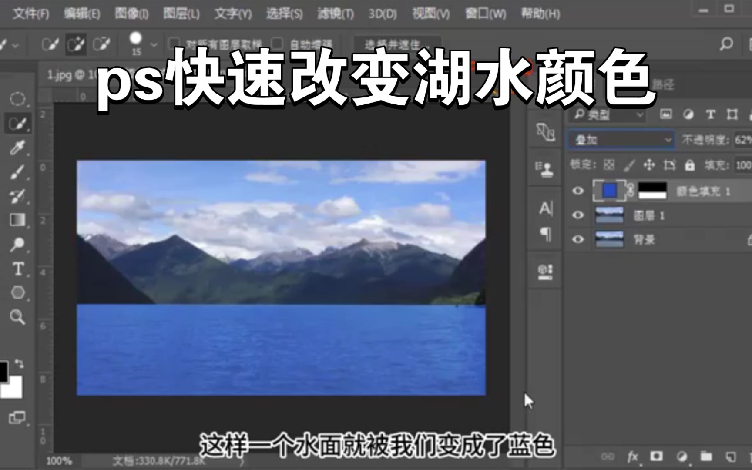This screenshot has width=752, height=470.
Task: Add a layer mask button
Action: pyautogui.click(x=656, y=456)
